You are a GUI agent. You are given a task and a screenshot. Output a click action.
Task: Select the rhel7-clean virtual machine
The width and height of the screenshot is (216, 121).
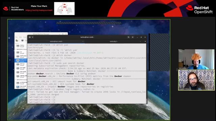click(21, 56)
